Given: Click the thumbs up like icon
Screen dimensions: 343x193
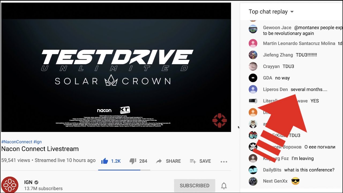Looking at the screenshot, I should pyautogui.click(x=105, y=161).
